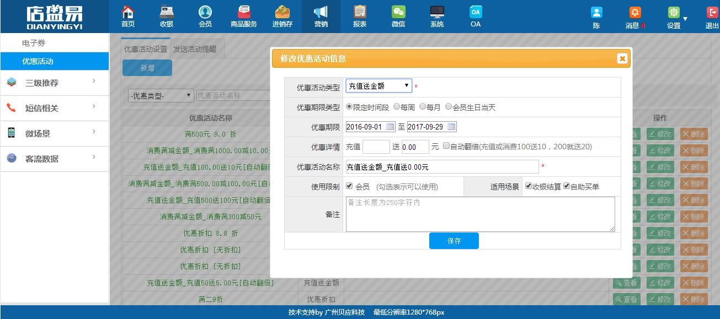Click the 充值 amount input field

click(376, 147)
